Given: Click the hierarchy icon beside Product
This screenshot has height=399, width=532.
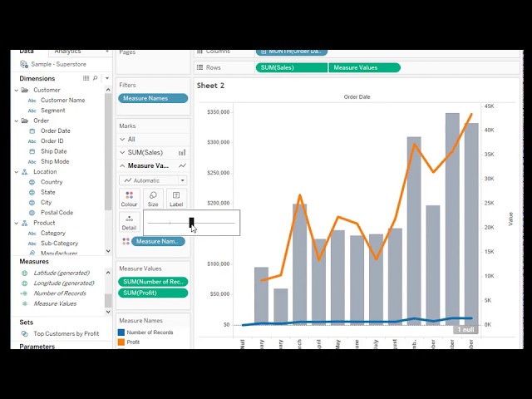Looking at the screenshot, I should 25,224.
